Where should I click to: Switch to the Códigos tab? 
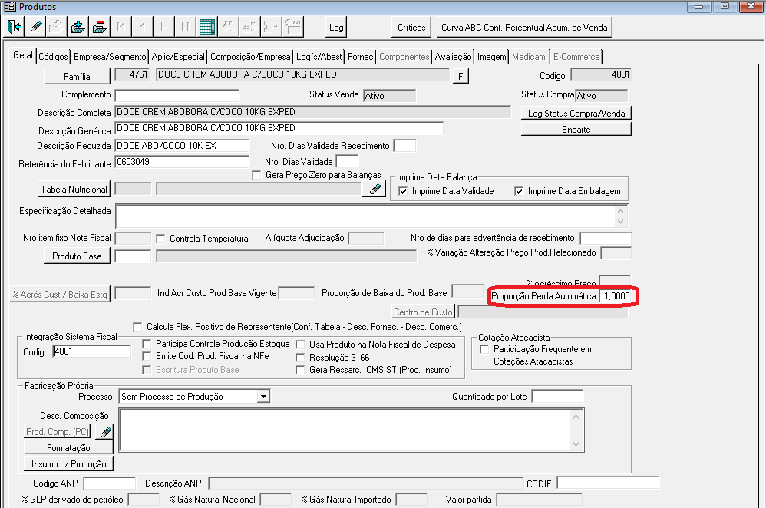(53, 57)
